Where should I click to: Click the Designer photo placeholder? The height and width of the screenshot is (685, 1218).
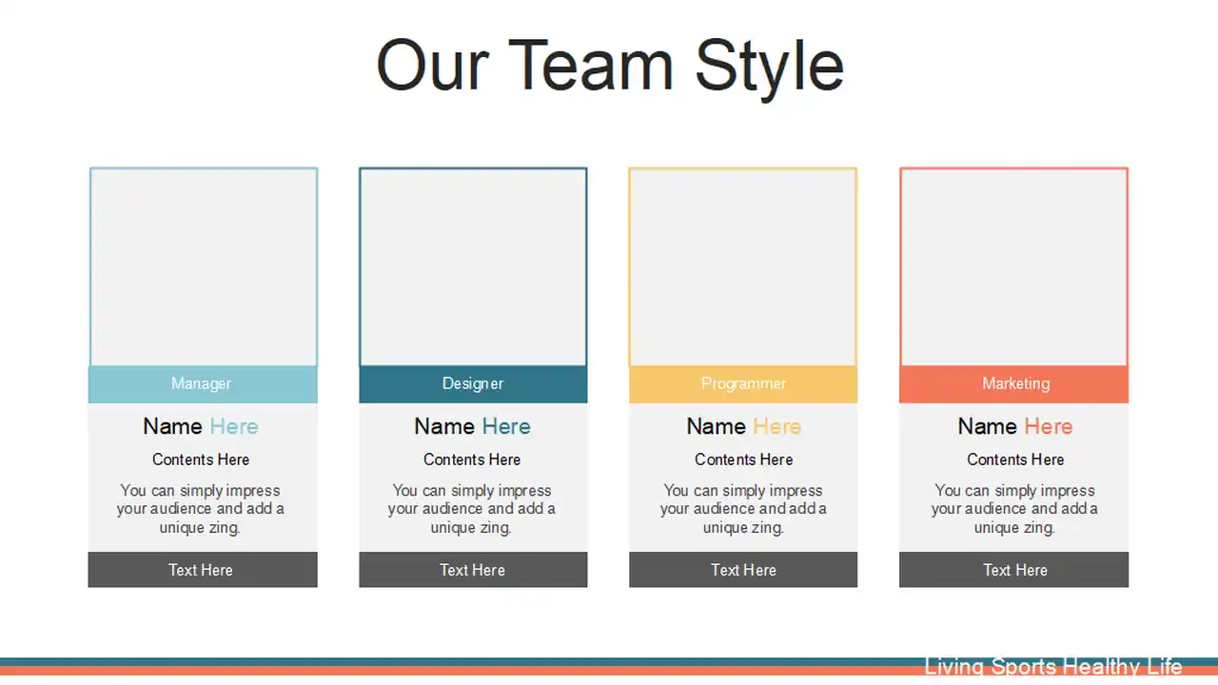coord(473,266)
